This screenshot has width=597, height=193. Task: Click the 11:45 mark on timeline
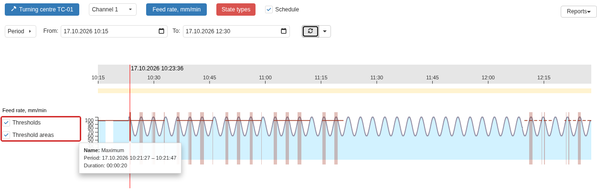[432, 77]
